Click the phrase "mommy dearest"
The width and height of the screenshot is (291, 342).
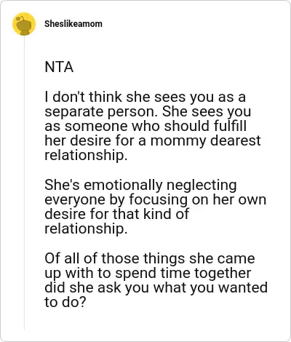(205, 141)
